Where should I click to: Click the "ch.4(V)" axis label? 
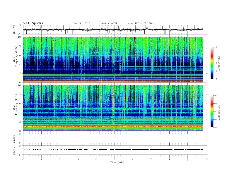(14, 150)
